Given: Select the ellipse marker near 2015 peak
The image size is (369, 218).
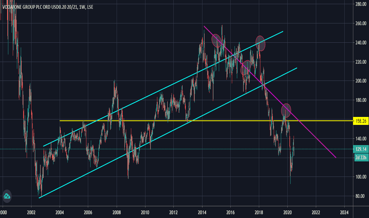Looking at the screenshot, I should click(x=217, y=41).
